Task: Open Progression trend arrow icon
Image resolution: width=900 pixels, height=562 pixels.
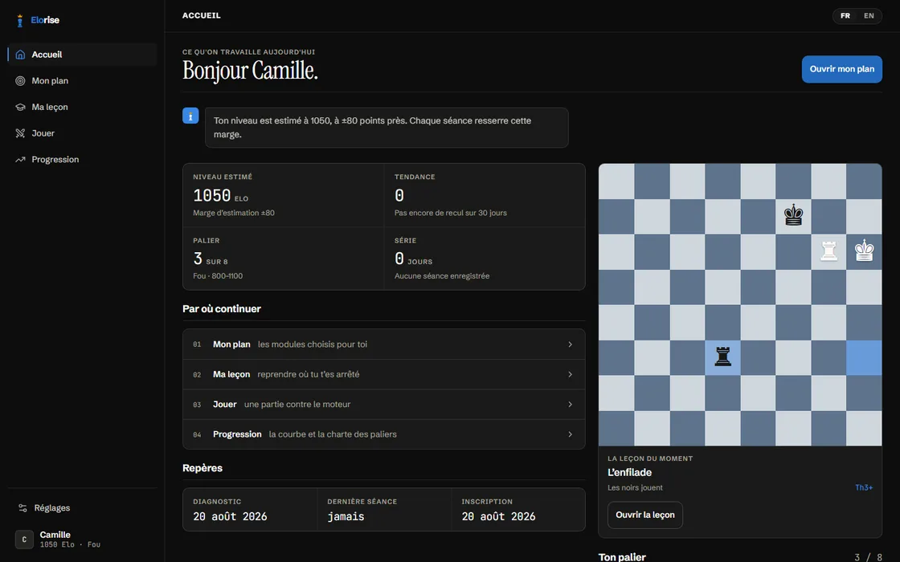Action: [x=20, y=160]
